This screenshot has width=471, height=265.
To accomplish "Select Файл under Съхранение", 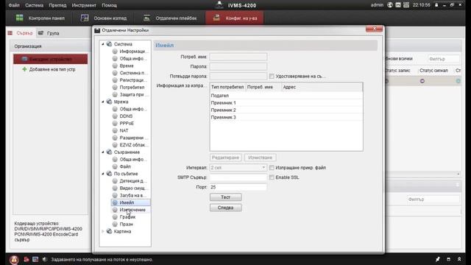I will (x=125, y=167).
